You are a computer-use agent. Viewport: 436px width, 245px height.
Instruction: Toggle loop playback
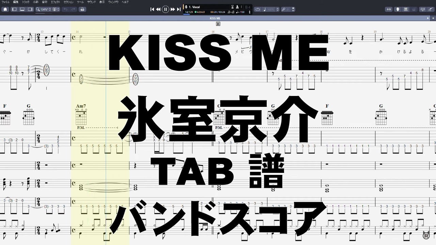(x=258, y=9)
